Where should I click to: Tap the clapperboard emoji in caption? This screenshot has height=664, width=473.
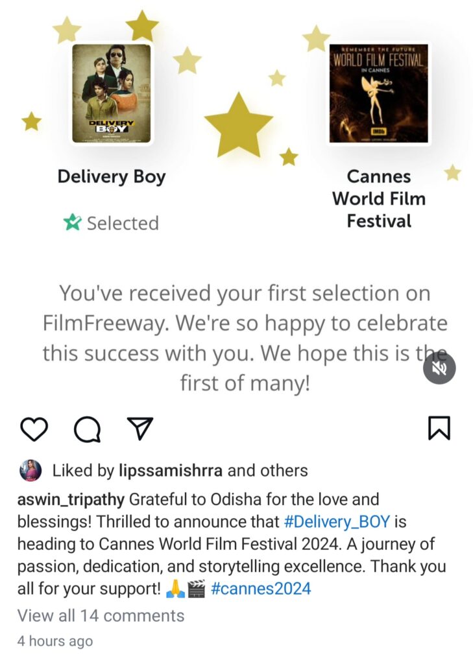point(196,589)
